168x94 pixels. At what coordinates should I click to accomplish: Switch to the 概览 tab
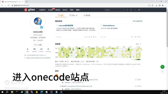tap(61, 15)
